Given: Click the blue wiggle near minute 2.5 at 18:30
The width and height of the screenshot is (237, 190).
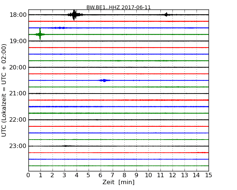Looking at the screenshot, I should coord(60,28).
